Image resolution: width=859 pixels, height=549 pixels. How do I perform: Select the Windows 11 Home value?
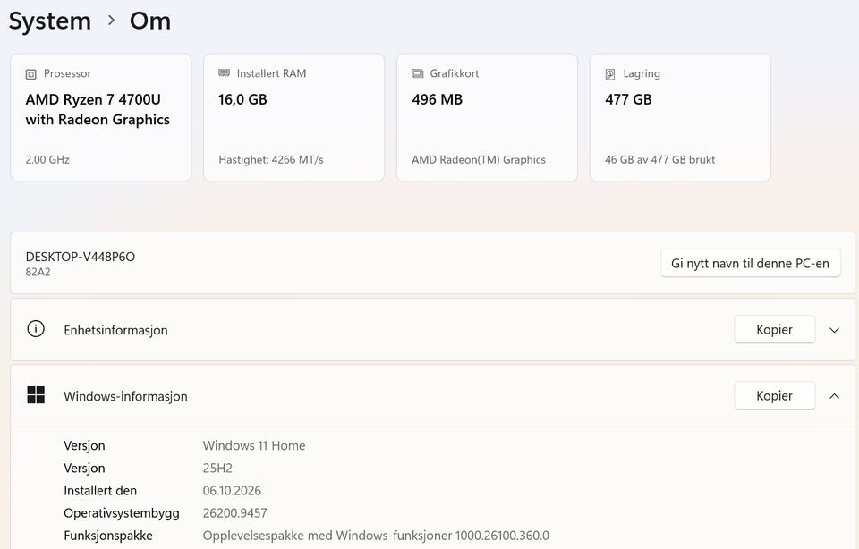[x=254, y=445]
